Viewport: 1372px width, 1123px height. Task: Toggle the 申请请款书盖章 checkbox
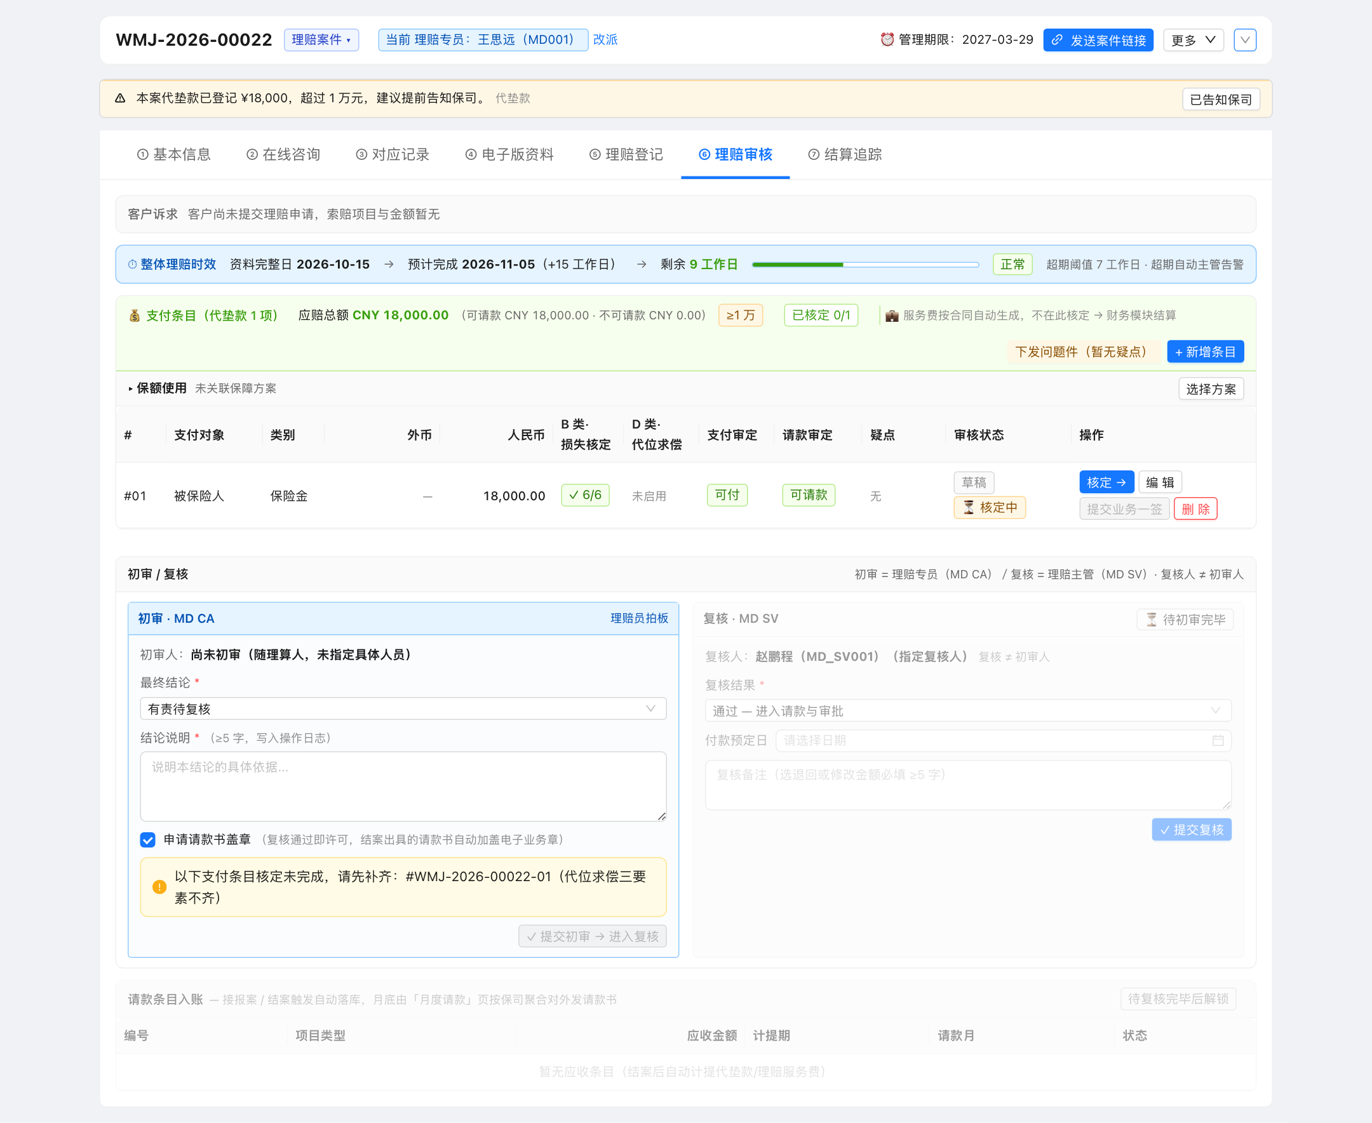(147, 840)
